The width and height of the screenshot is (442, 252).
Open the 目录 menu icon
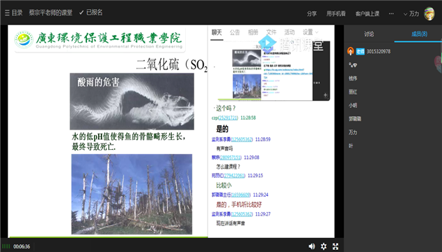[7, 13]
